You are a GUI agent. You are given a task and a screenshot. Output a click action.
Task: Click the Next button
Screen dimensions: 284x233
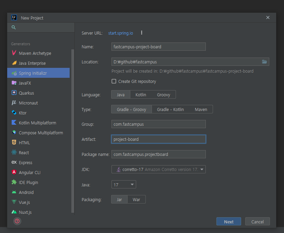[x=228, y=221]
